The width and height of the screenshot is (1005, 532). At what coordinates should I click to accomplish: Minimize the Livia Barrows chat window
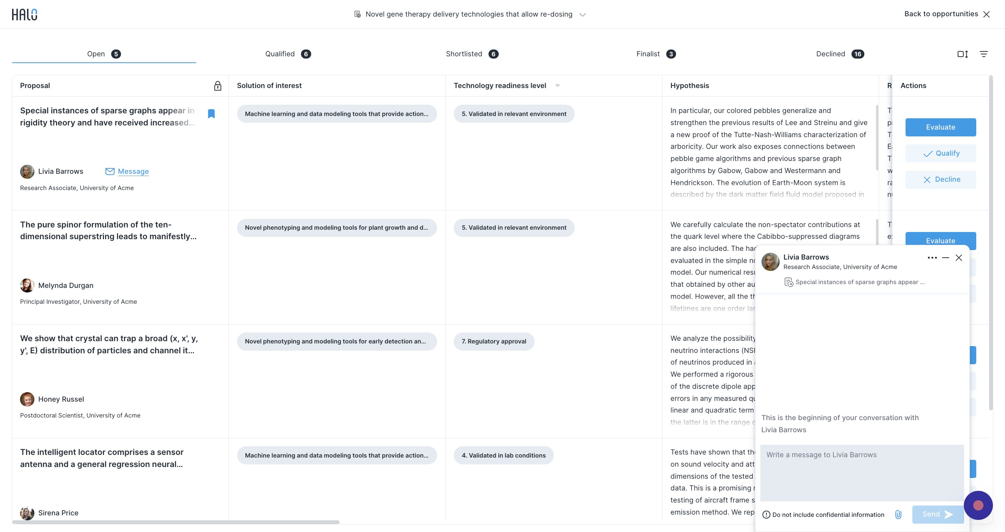[x=945, y=258]
